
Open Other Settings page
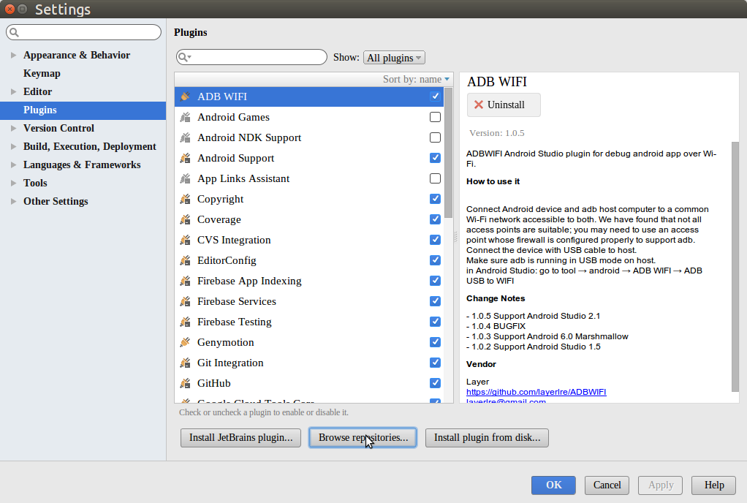pos(56,201)
